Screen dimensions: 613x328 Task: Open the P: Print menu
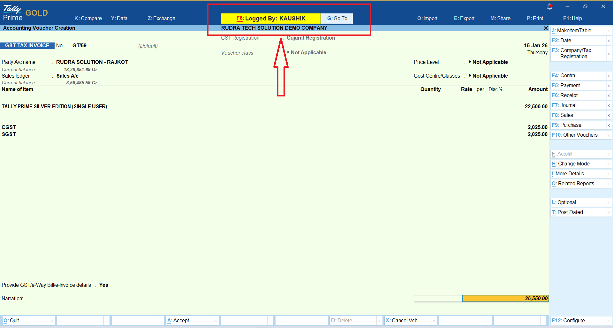tap(535, 19)
